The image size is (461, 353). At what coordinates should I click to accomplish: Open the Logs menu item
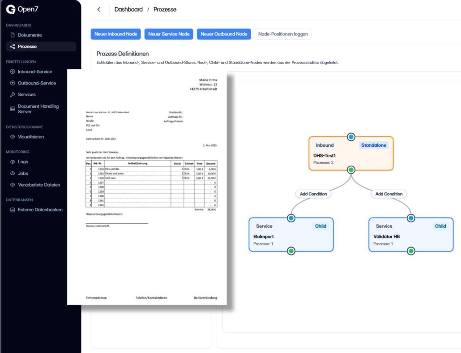[x=23, y=162]
